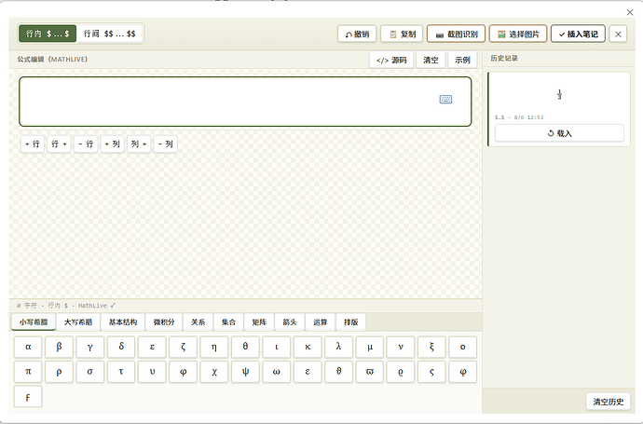Show the </> 源码 source view
This screenshot has width=643, height=424.
pos(391,60)
